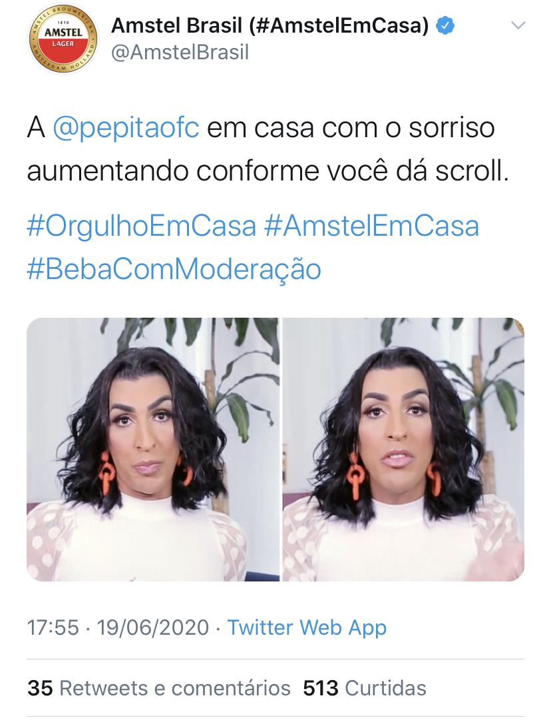Expand the tweet options chevron
Image resolution: width=551 pixels, height=722 pixels.
coord(518,25)
